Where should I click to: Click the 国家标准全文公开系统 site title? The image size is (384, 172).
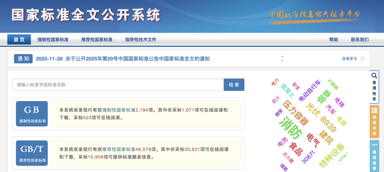pyautogui.click(x=86, y=15)
